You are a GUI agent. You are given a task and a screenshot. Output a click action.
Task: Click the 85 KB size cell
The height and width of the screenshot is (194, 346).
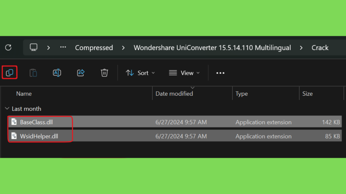point(332,136)
